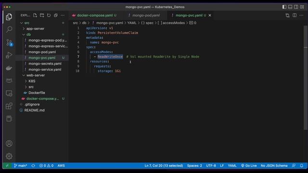Change language mode YAML in status bar
Screen dimensions: 308x173
click(232, 165)
